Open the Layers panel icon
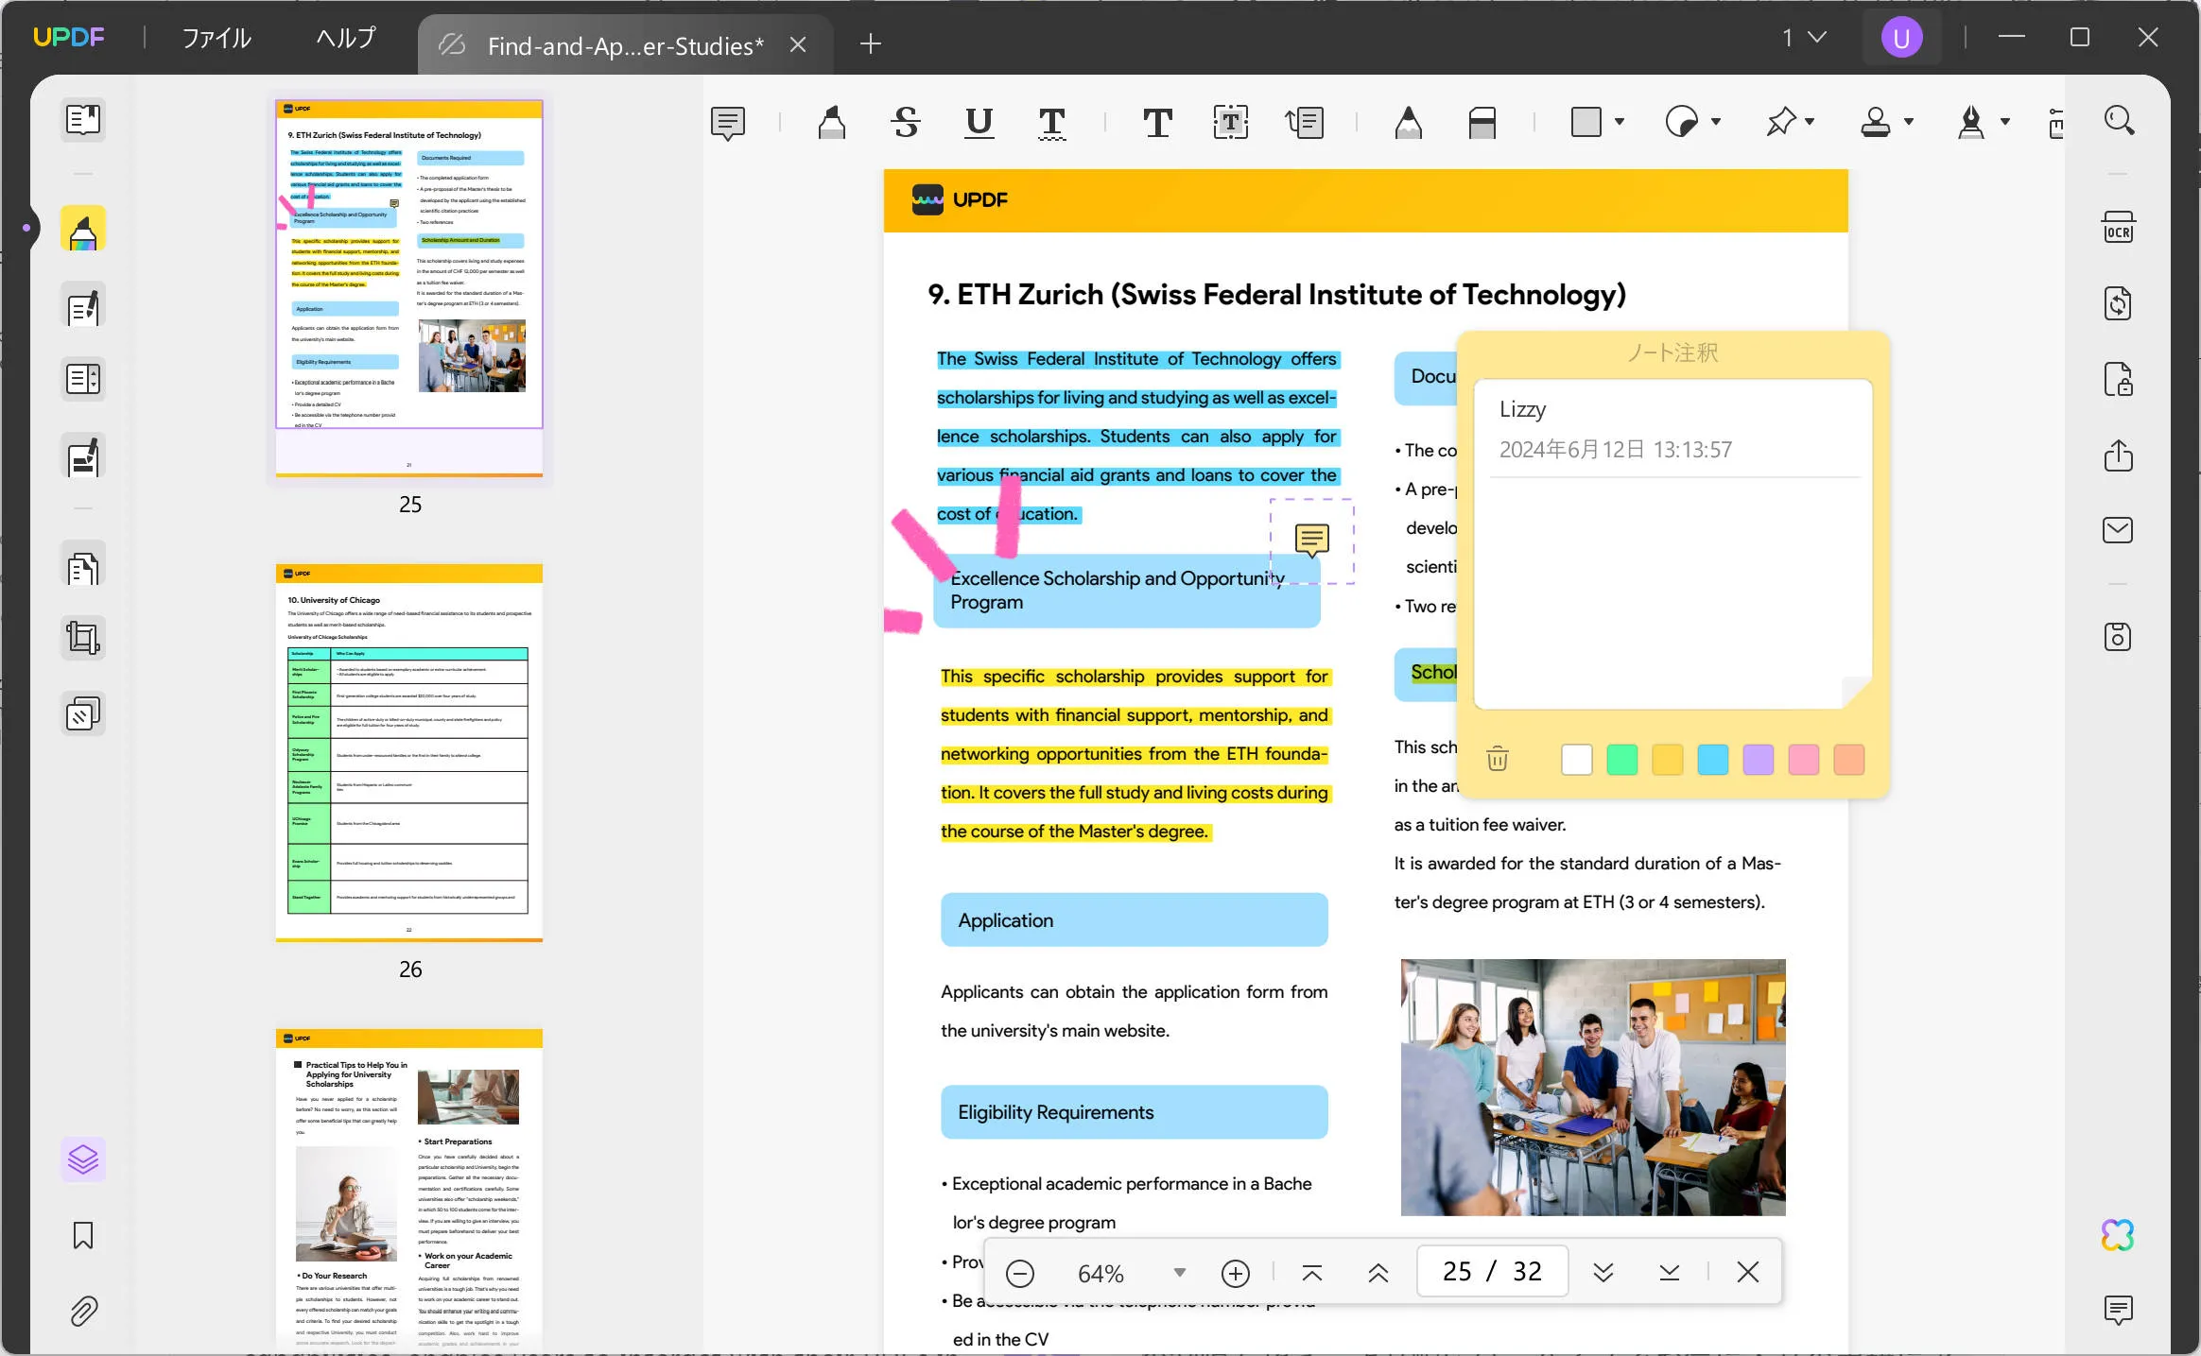Viewport: 2201px width, 1356px height. click(x=83, y=1159)
